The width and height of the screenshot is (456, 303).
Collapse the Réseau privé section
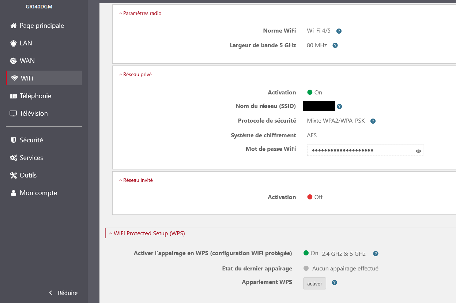[135, 75]
